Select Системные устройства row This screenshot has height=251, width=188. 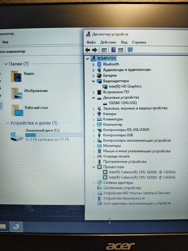point(122,188)
